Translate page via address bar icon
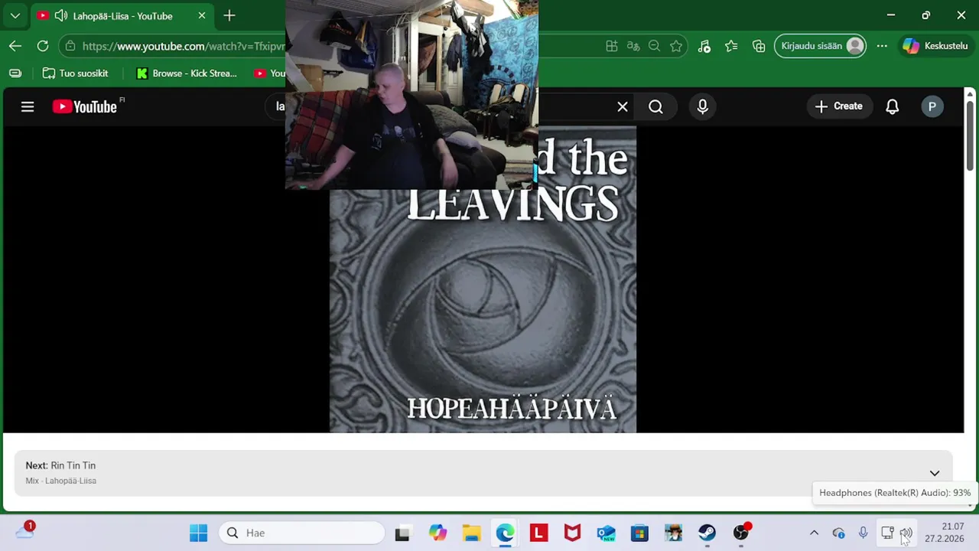This screenshot has height=551, width=979. click(x=633, y=46)
